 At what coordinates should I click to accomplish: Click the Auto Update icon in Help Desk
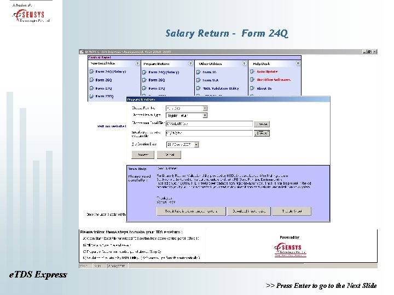252,72
